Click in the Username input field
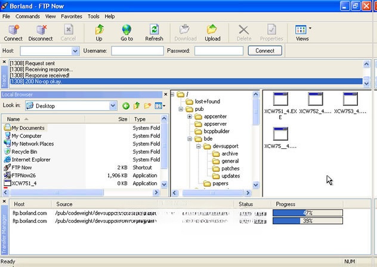 [138, 51]
